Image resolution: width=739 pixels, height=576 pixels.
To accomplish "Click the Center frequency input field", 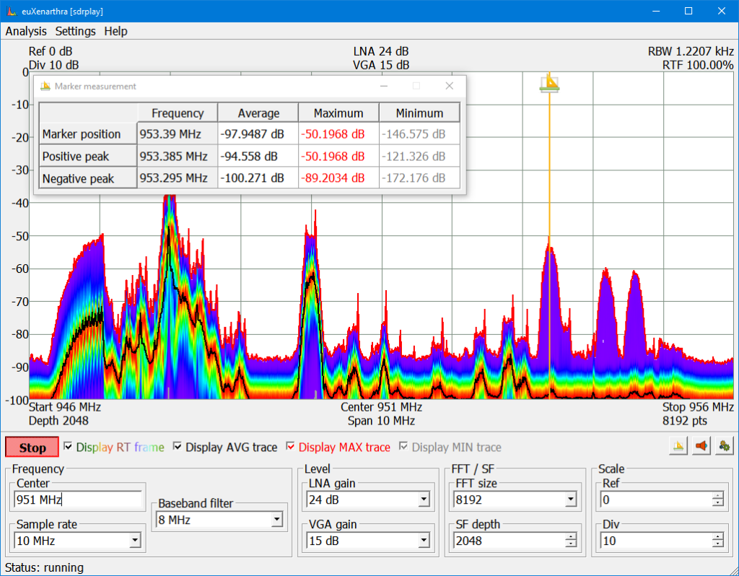I will coord(78,499).
